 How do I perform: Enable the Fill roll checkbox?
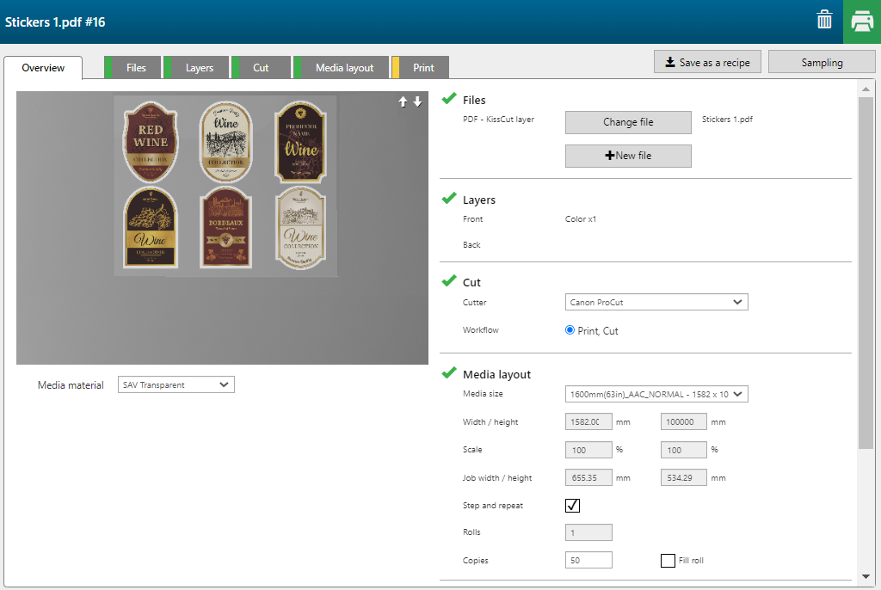pos(668,561)
